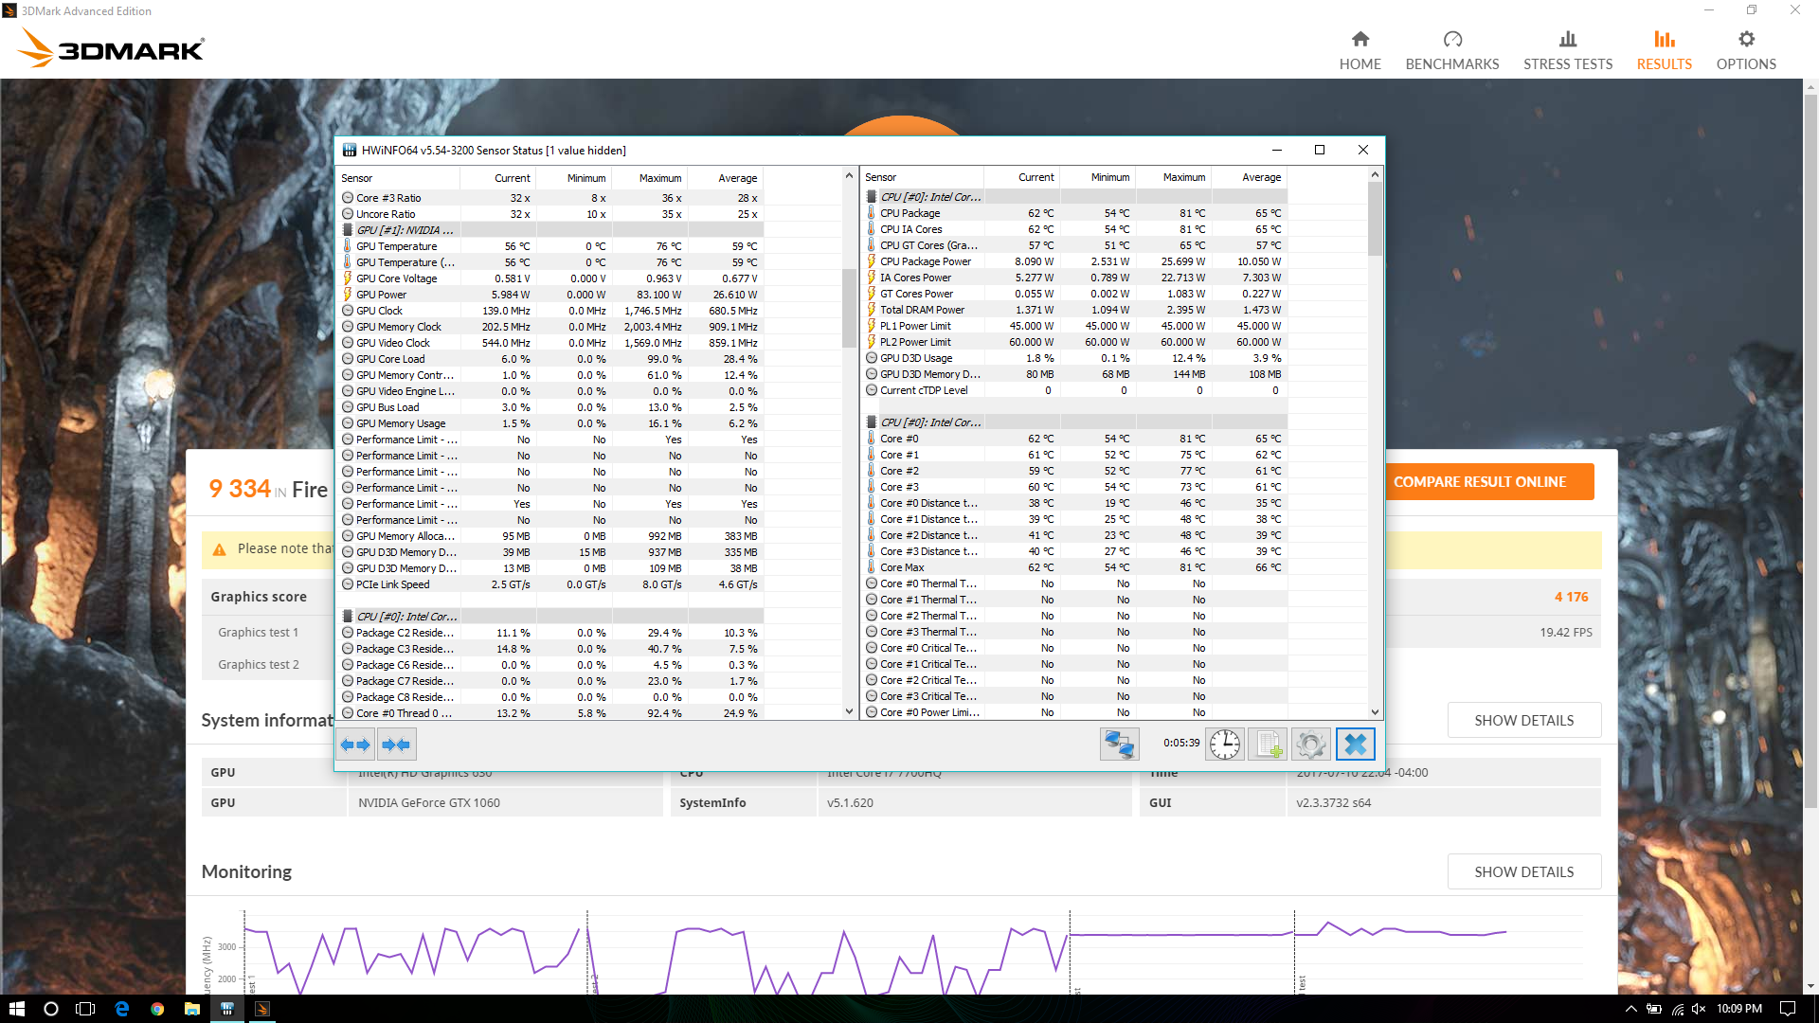The width and height of the screenshot is (1819, 1023).
Task: Launch Google Chrome from taskbar
Action: pos(157,1009)
